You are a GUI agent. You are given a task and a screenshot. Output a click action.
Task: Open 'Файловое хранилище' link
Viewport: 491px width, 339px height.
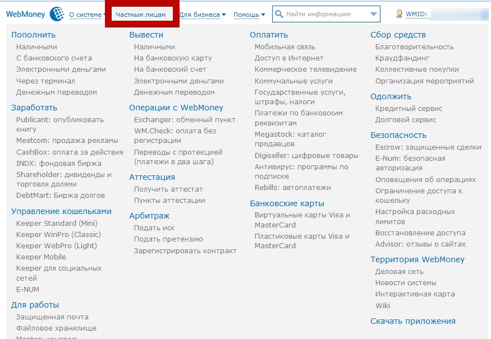coord(56,328)
